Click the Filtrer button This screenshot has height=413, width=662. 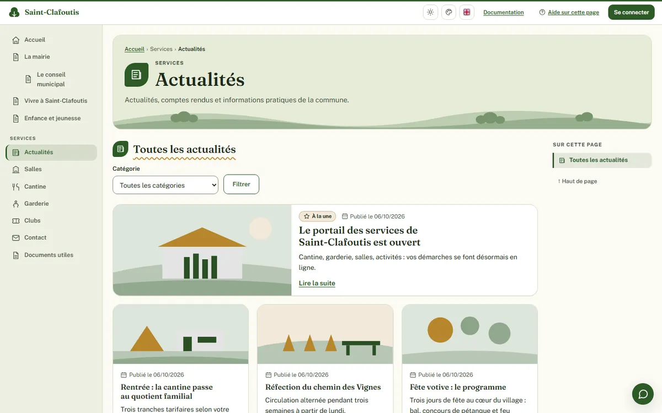coord(241,184)
